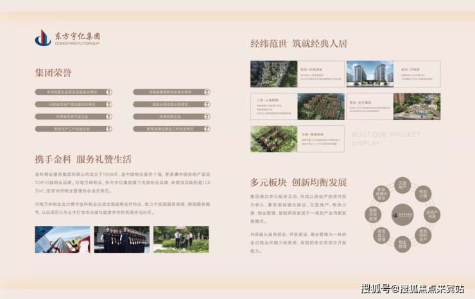Select the 房地产开发 circle in the diagram
The height and width of the screenshot is (299, 475).
[432, 214]
